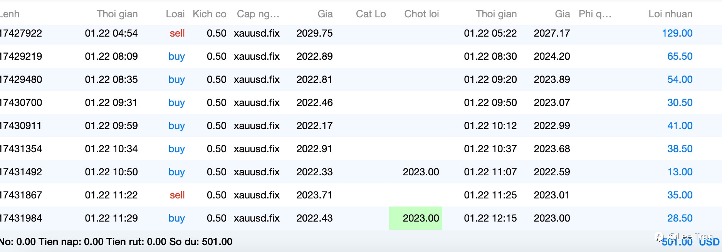Click xauusd.fix symbol in order 17430911 row
The height and width of the screenshot is (252, 722).
point(257,126)
